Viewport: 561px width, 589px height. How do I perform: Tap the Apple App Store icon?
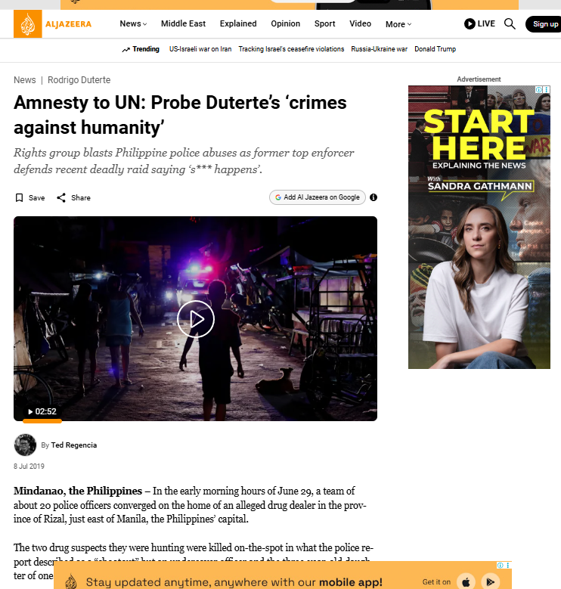(x=466, y=582)
